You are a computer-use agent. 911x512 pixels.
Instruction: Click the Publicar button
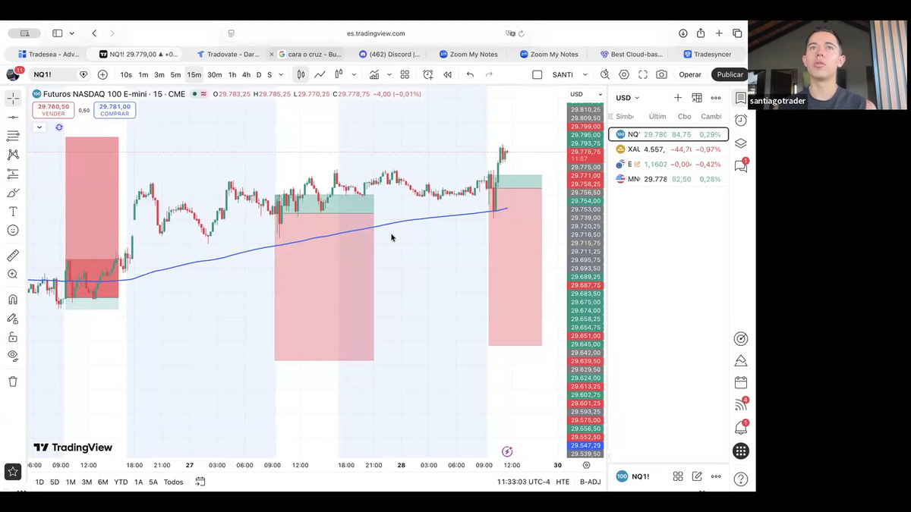tap(730, 74)
